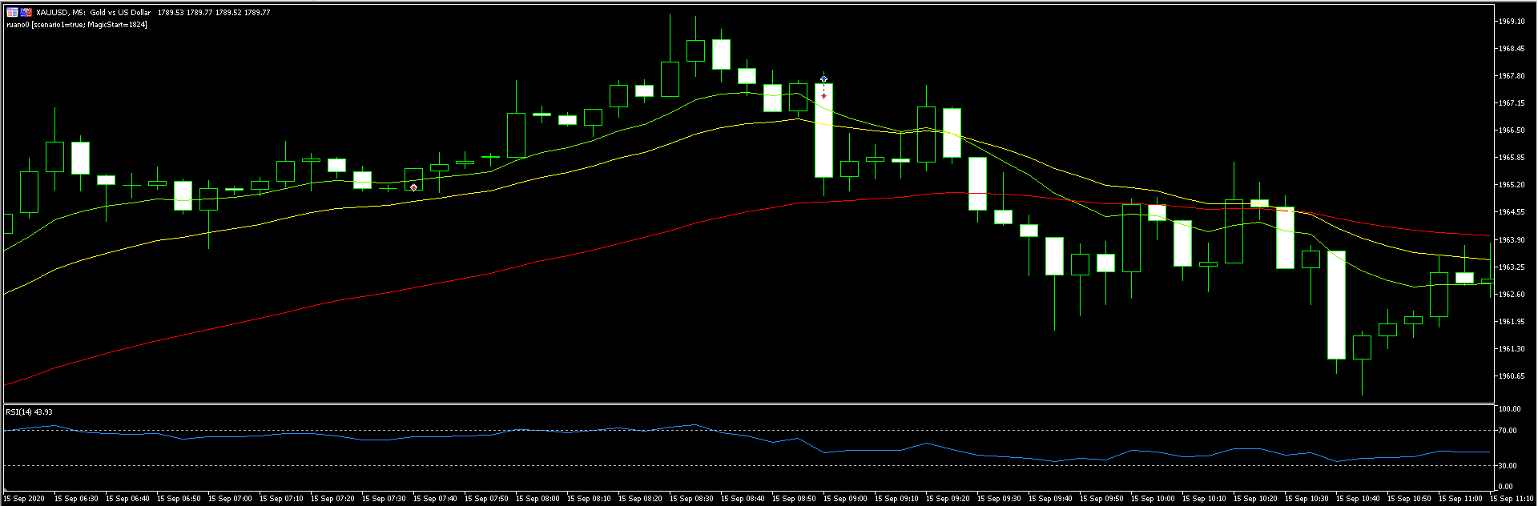
Task: Click the 1965.20 price scale label
Action: pyautogui.click(x=1512, y=185)
